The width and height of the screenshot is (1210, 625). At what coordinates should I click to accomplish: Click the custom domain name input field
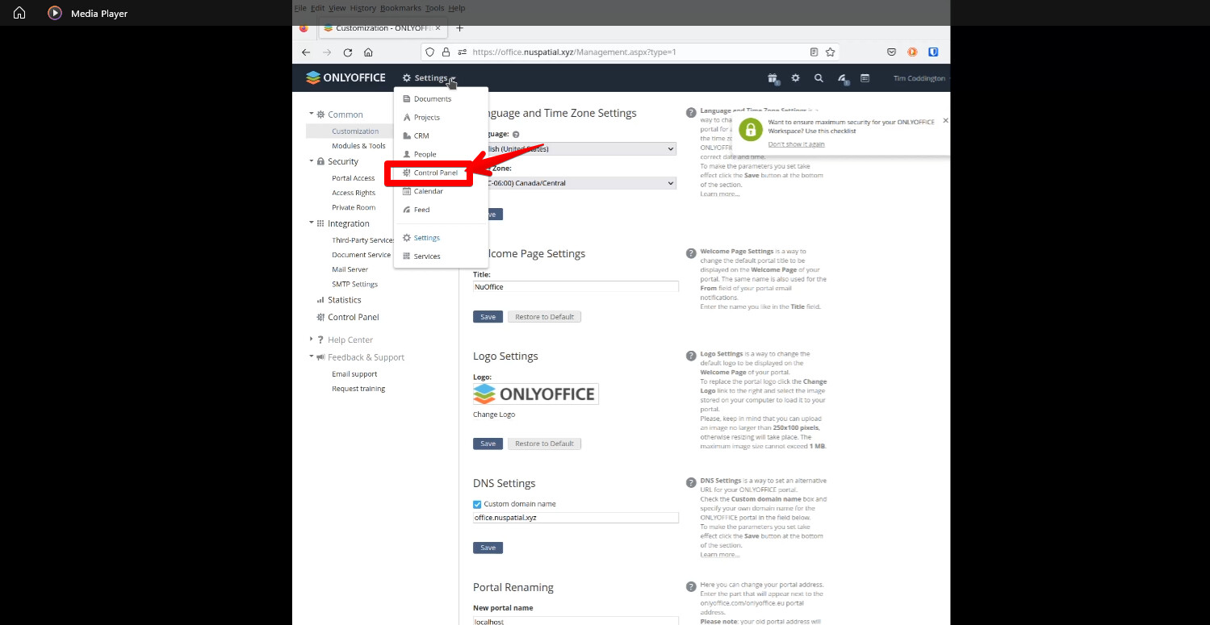[576, 518]
